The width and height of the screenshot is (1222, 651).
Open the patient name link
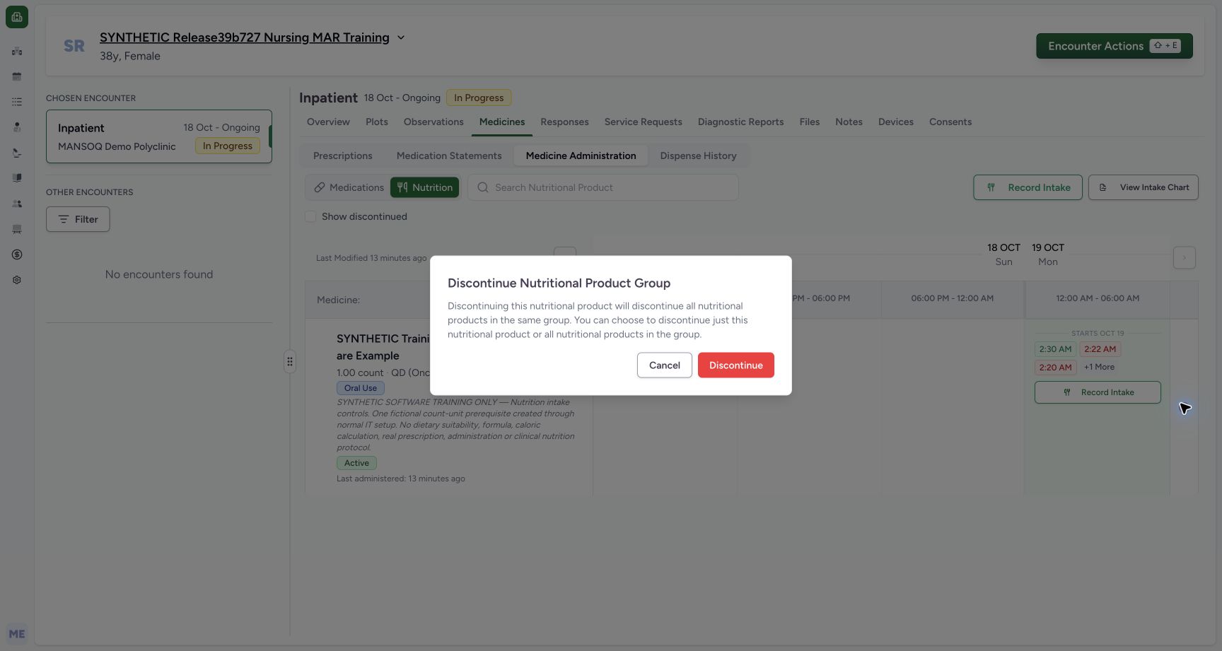245,37
